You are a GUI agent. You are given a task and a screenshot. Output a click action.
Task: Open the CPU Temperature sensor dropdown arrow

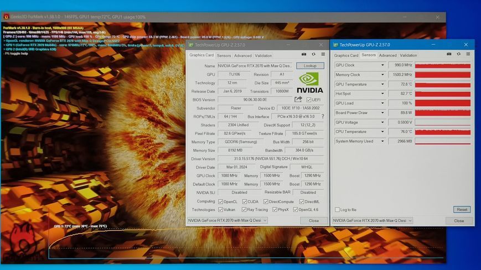point(382,131)
